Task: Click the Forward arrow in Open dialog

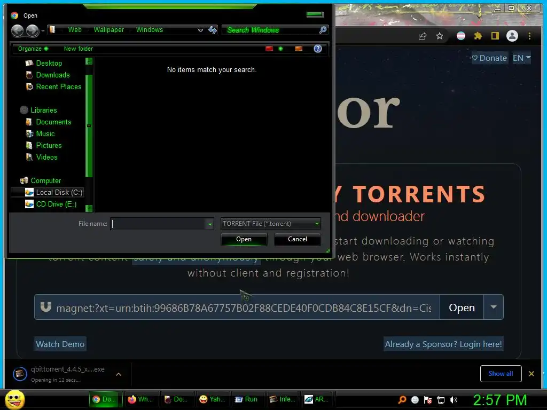Action: 33,30
